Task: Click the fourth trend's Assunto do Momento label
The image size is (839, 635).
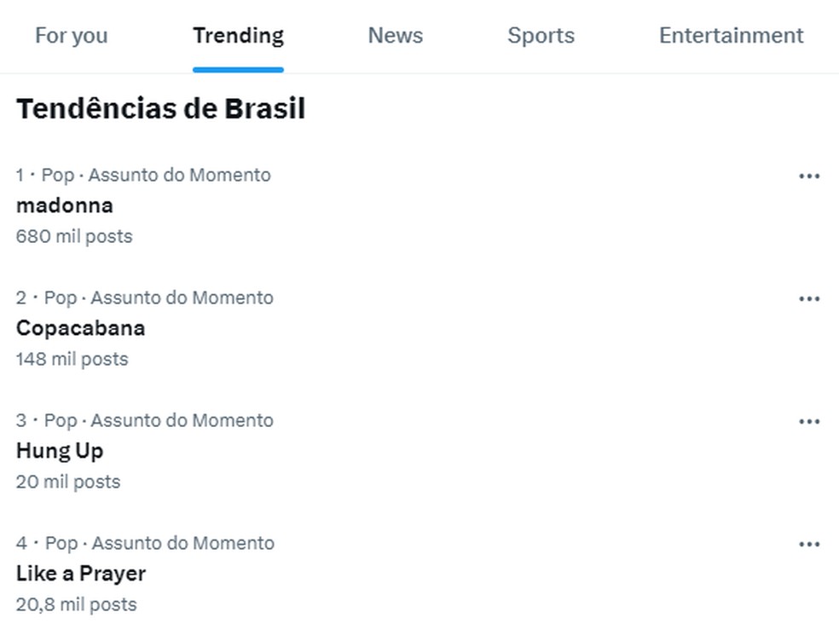Action: click(x=183, y=543)
